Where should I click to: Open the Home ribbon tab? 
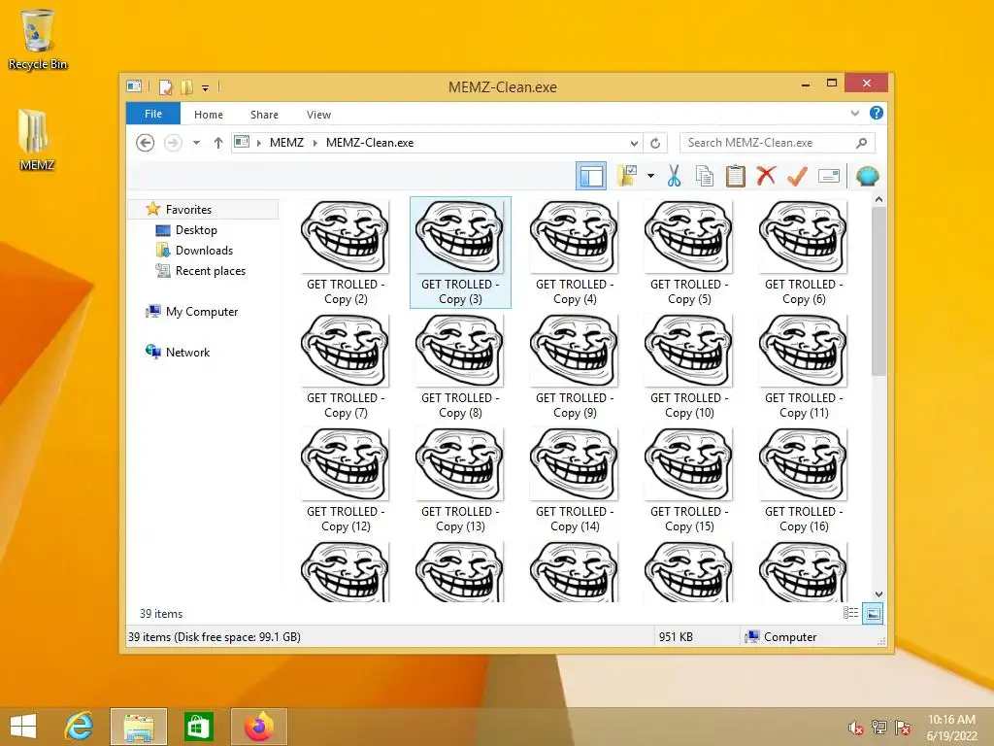click(x=209, y=115)
